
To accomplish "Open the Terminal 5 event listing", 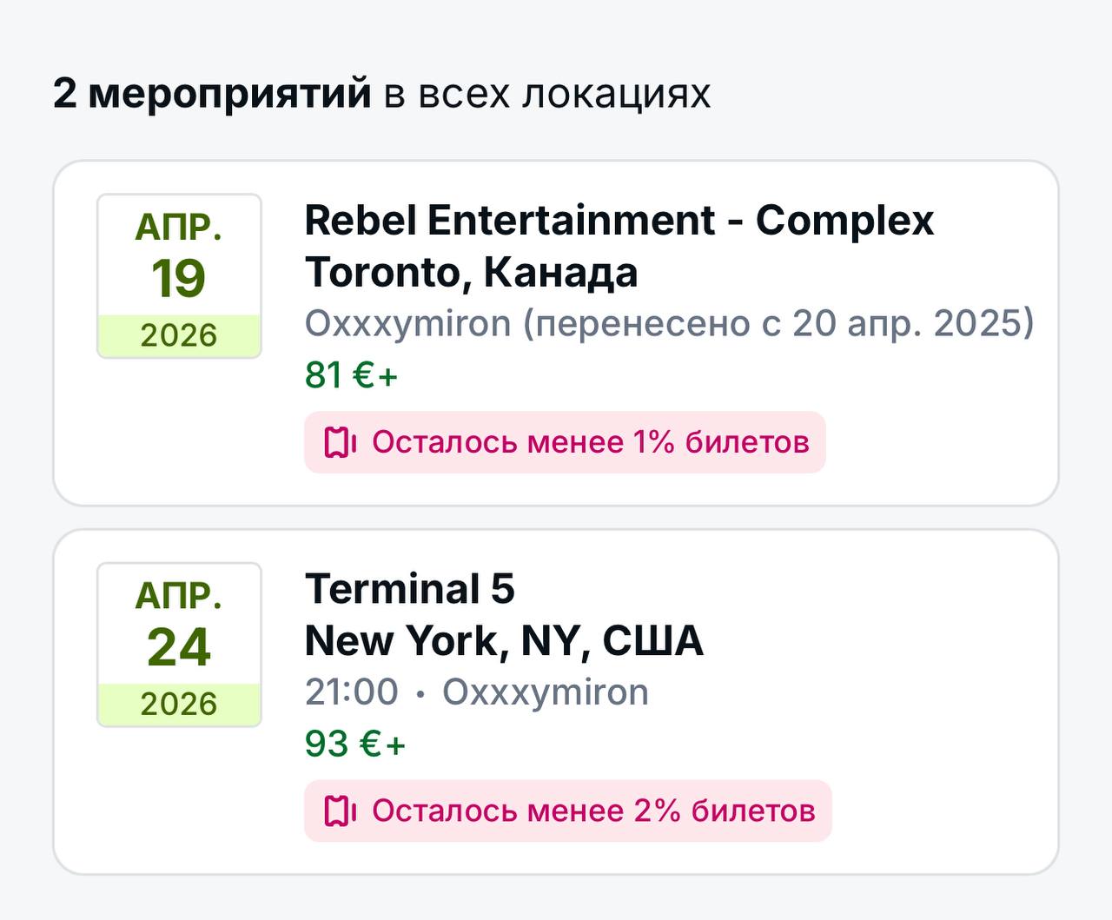I will [409, 589].
